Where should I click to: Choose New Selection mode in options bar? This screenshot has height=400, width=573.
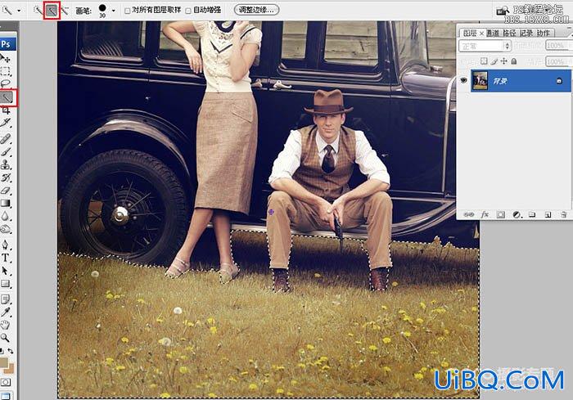(x=38, y=11)
